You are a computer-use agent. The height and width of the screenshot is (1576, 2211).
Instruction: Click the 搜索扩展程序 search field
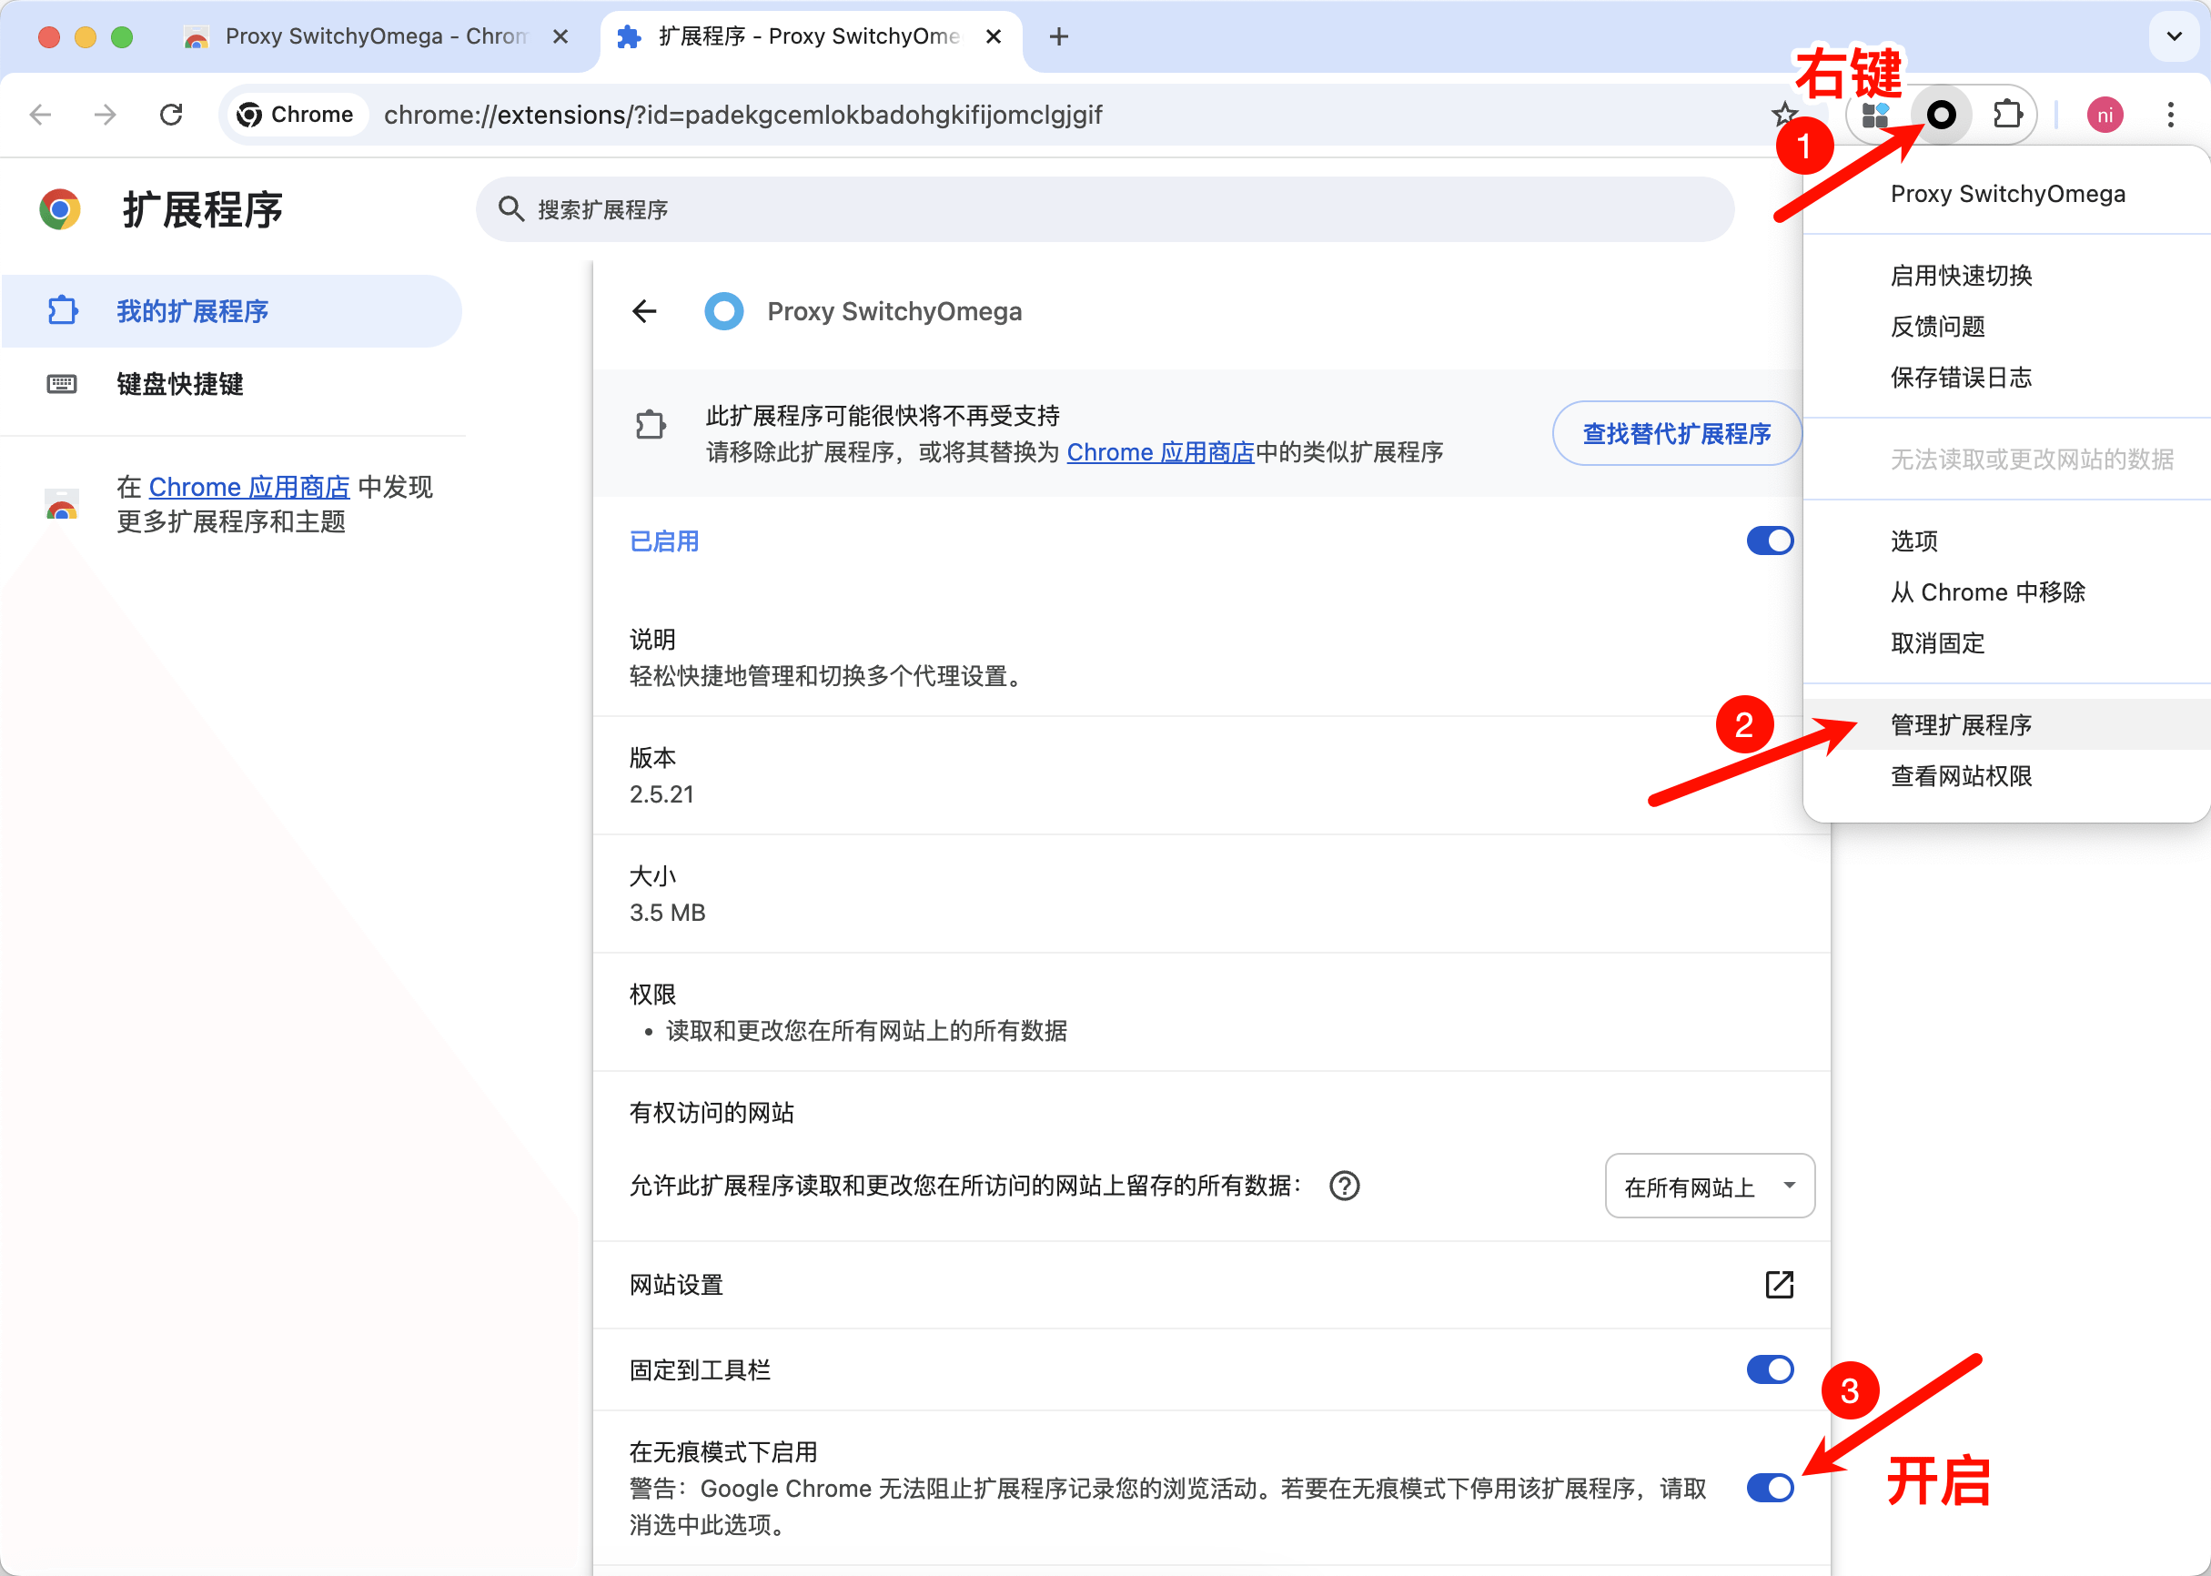pyautogui.click(x=1104, y=209)
